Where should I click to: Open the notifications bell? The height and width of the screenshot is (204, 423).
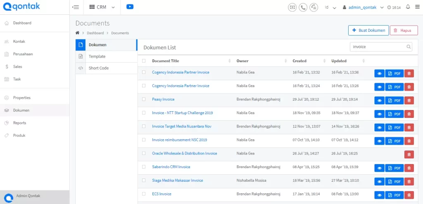click(x=408, y=7)
